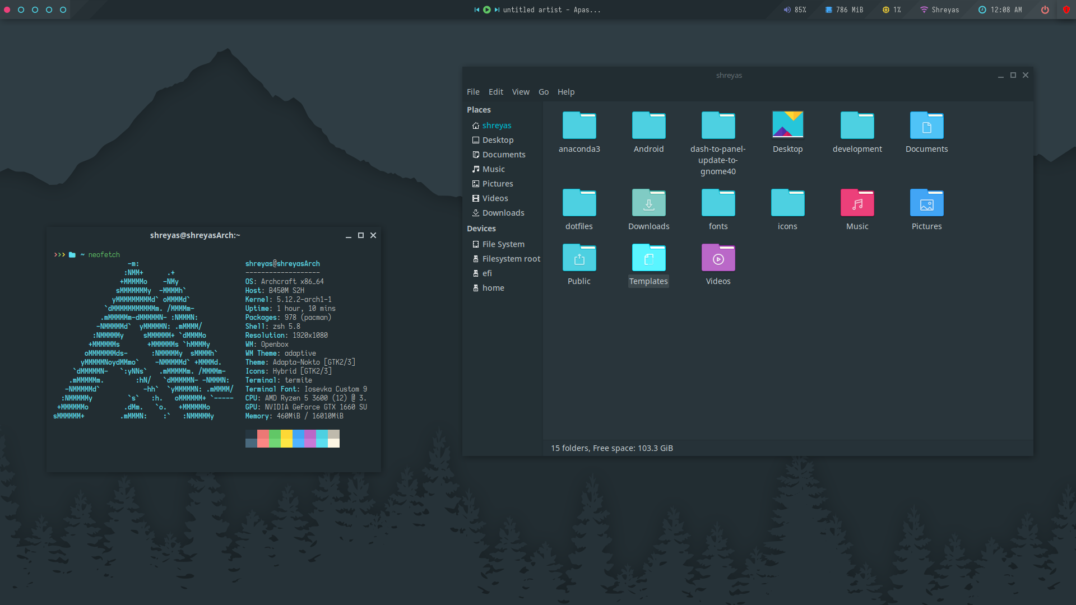Open the Downloads folder icon
The width and height of the screenshot is (1076, 605).
tap(648, 203)
